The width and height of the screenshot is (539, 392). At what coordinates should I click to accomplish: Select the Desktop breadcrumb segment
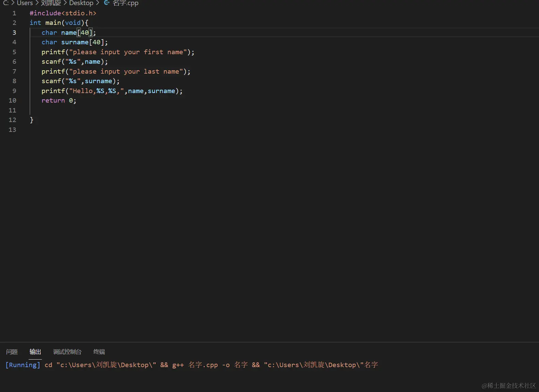(81, 3)
